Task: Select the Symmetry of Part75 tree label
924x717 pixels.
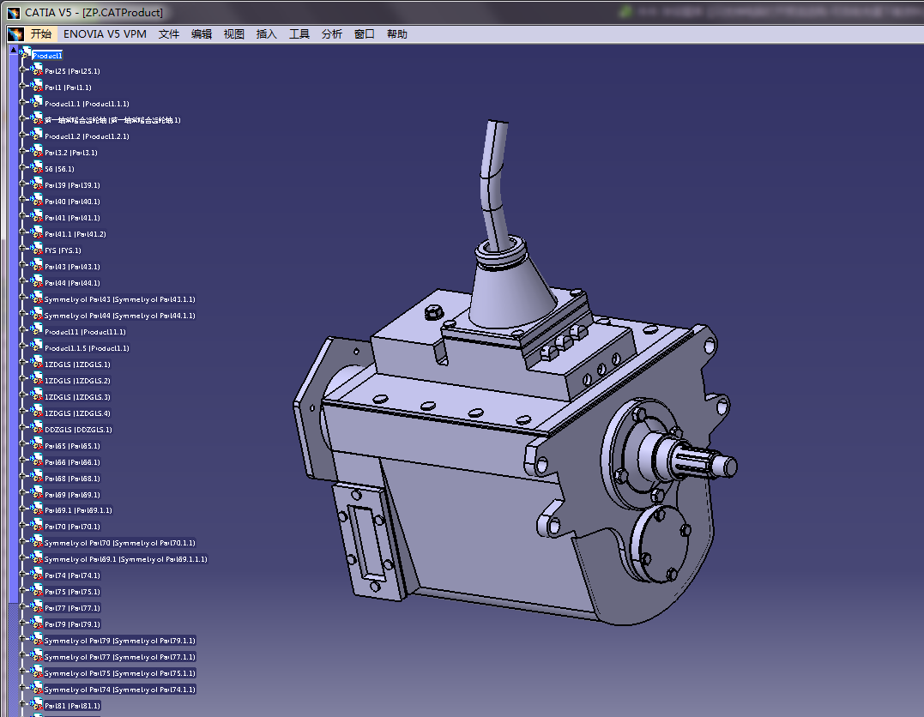Action: coord(119,673)
